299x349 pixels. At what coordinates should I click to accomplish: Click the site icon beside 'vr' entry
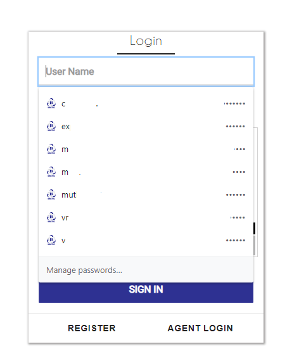[x=51, y=217]
